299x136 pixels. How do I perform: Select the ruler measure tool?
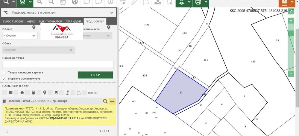pyautogui.click(x=134, y=2)
